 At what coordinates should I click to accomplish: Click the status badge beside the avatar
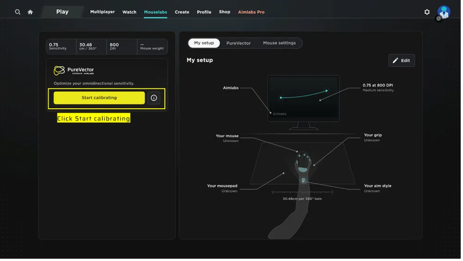tap(438, 19)
